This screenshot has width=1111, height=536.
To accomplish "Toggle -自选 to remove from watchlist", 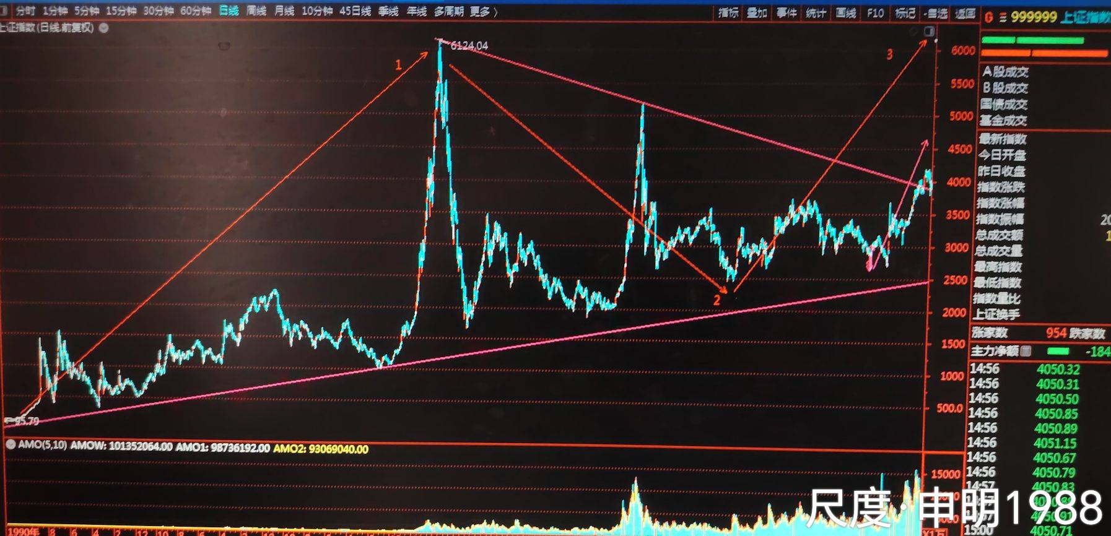I will pos(935,14).
